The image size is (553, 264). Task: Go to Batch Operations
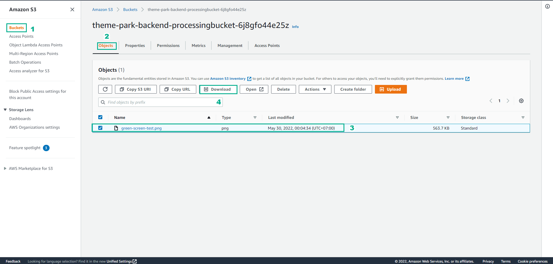point(25,62)
